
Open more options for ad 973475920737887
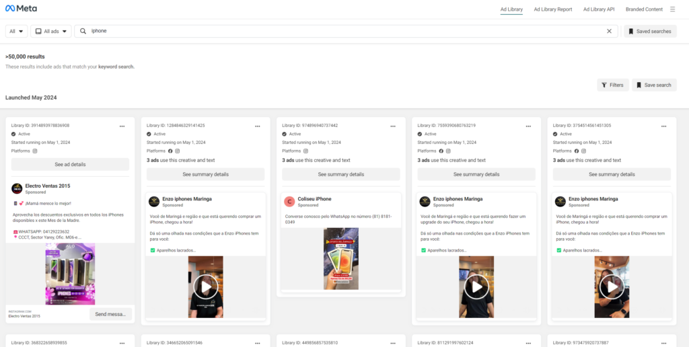click(663, 344)
